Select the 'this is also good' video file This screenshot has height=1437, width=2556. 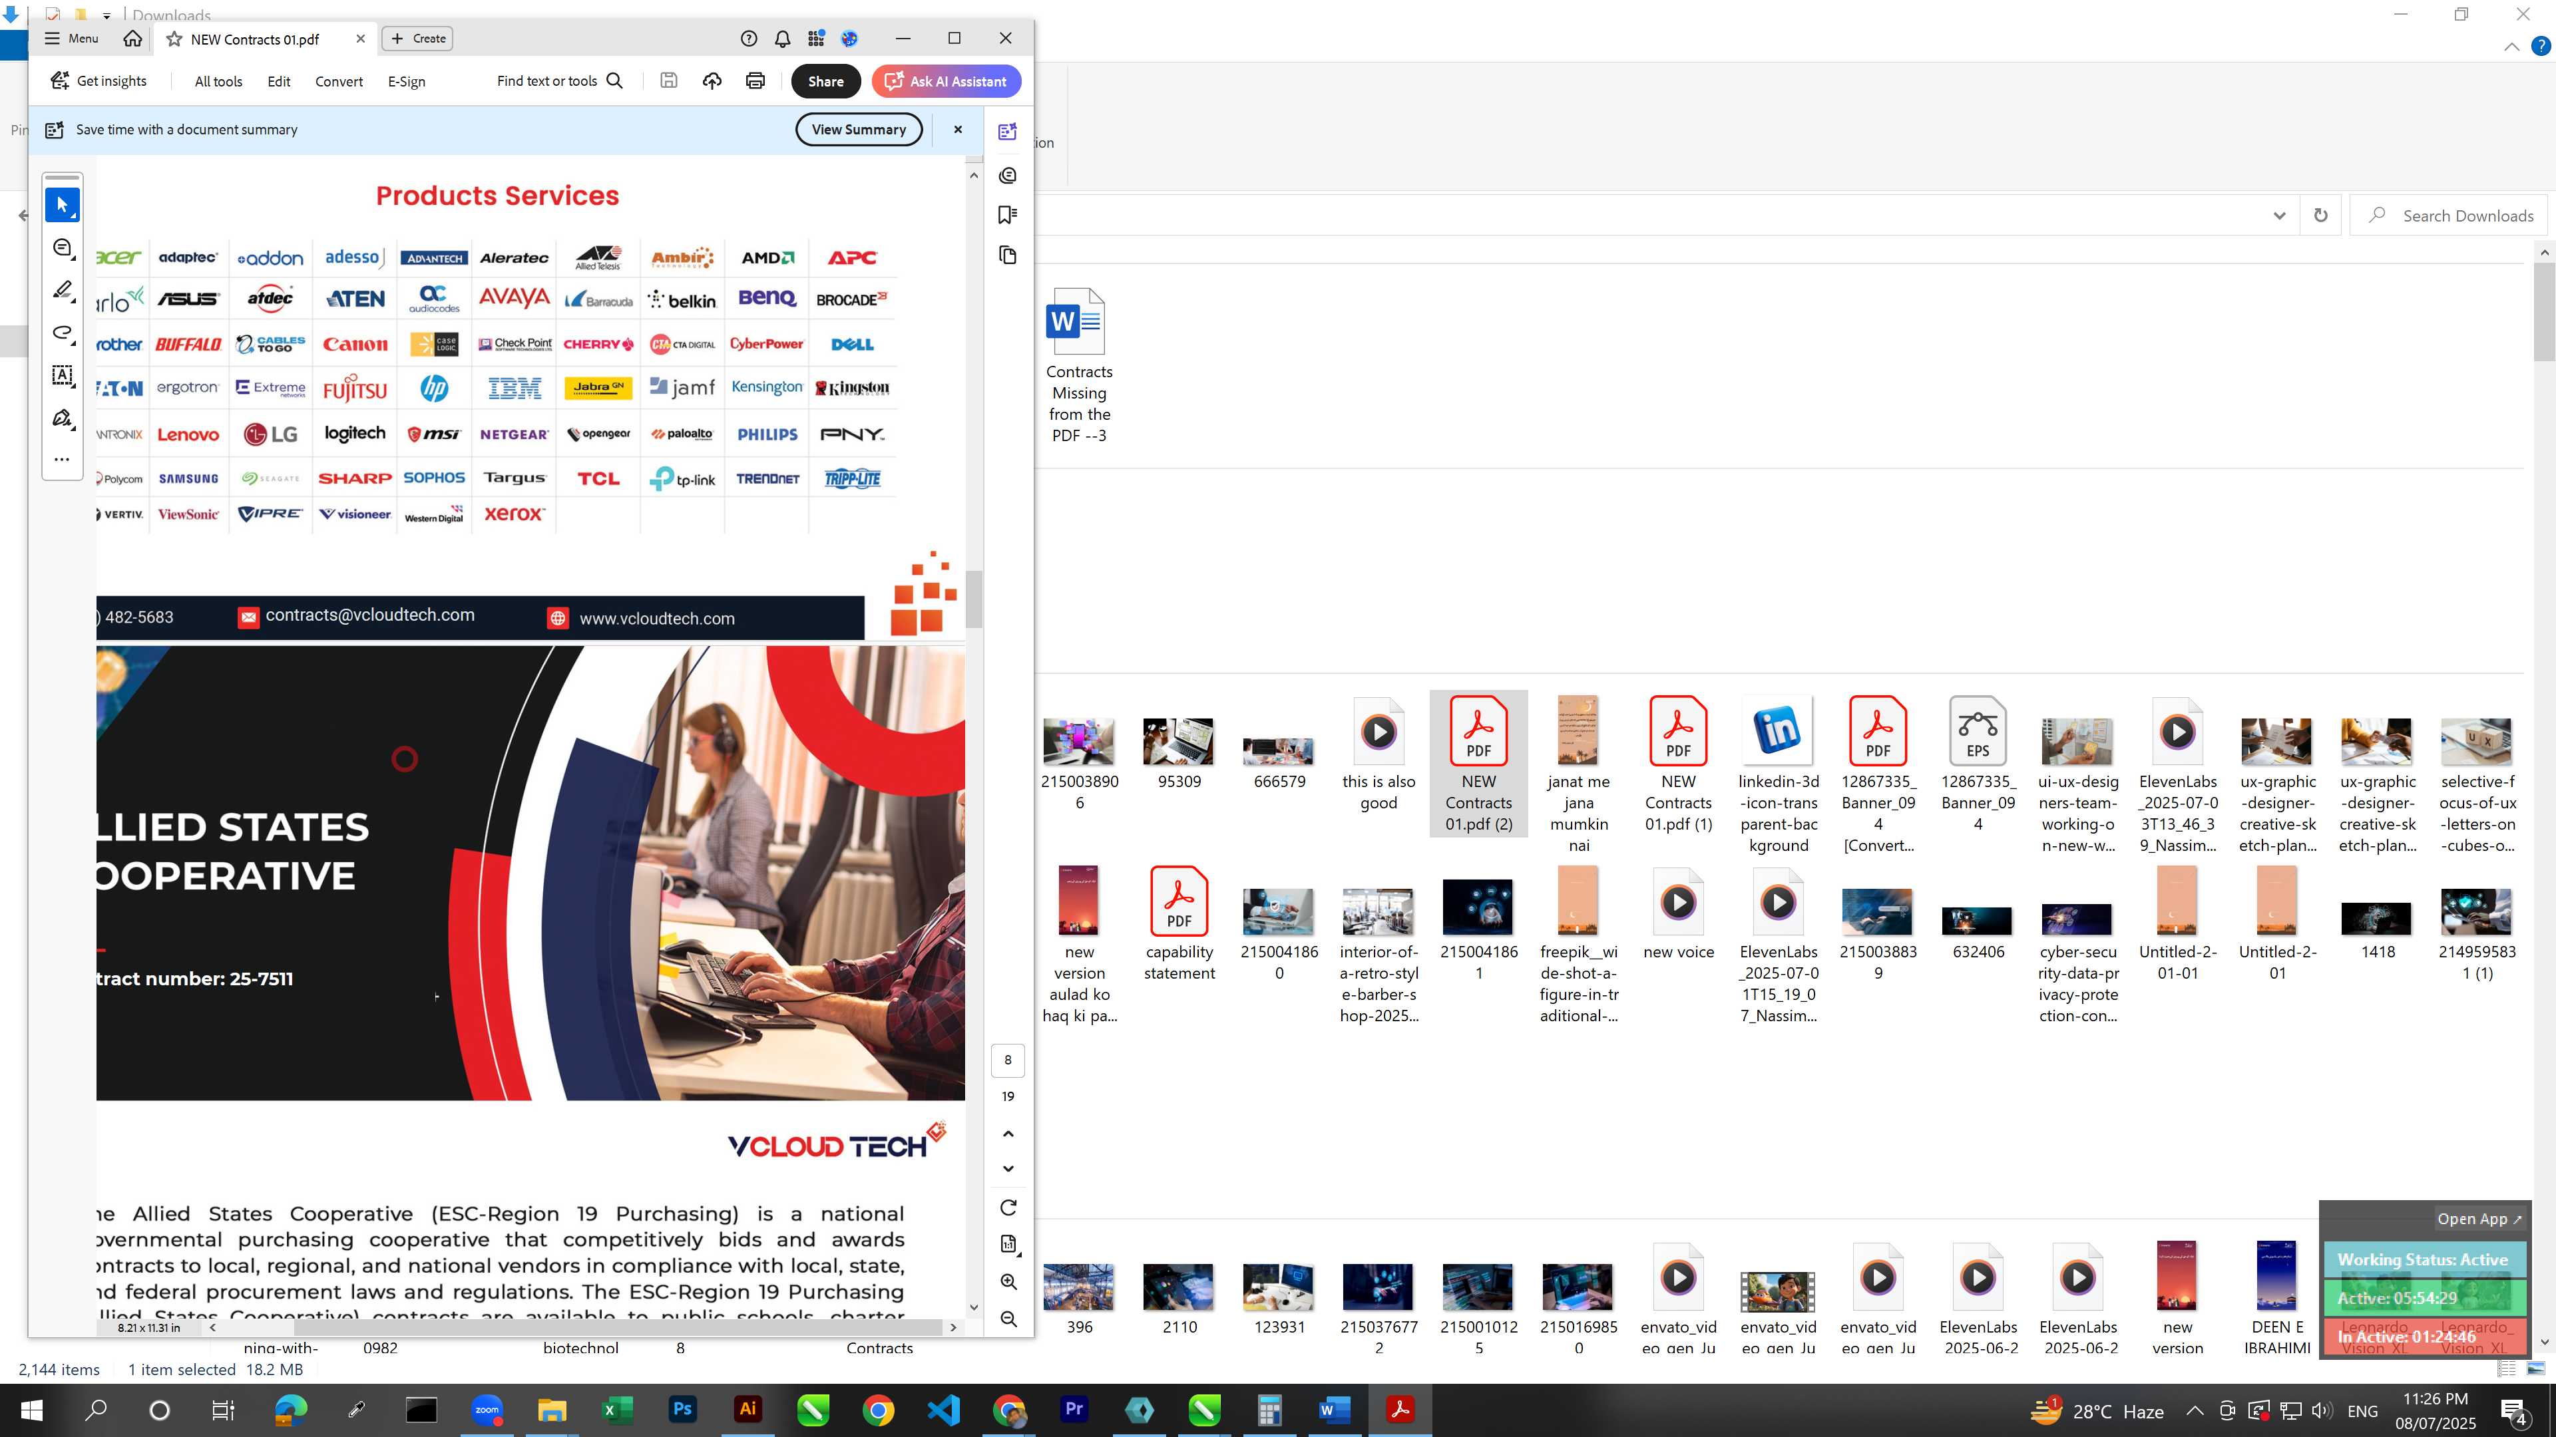[1379, 754]
